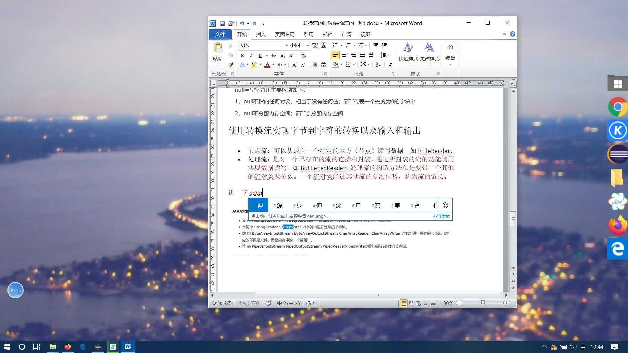The width and height of the screenshot is (628, 353).
Task: Open the font name dropdown (宋体)
Action: coord(287,45)
